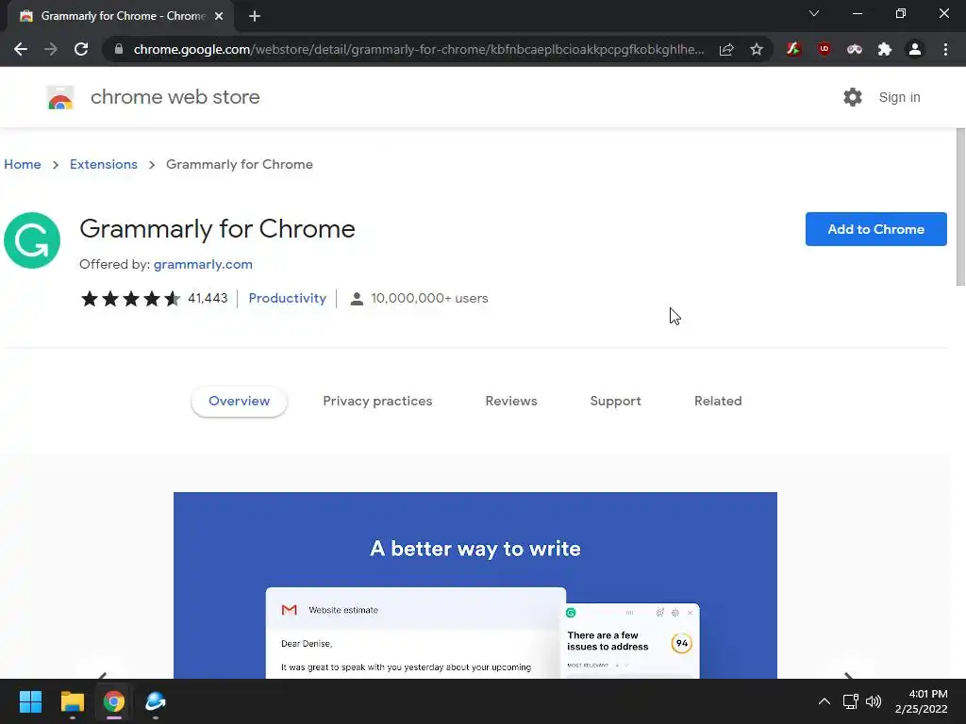The image size is (966, 724).
Task: Open grammarly.com publisher link
Action: (x=203, y=264)
